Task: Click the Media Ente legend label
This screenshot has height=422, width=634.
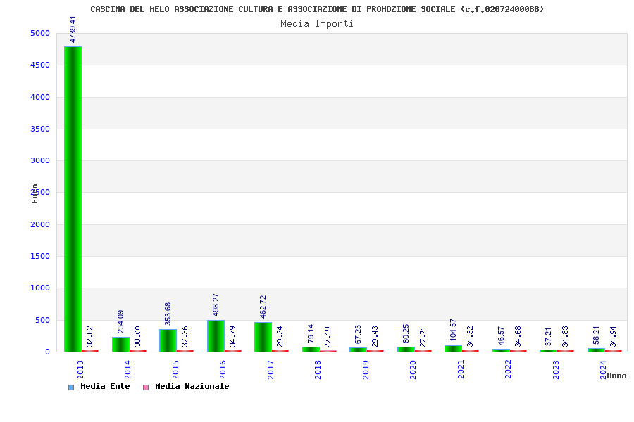Action: [x=105, y=386]
